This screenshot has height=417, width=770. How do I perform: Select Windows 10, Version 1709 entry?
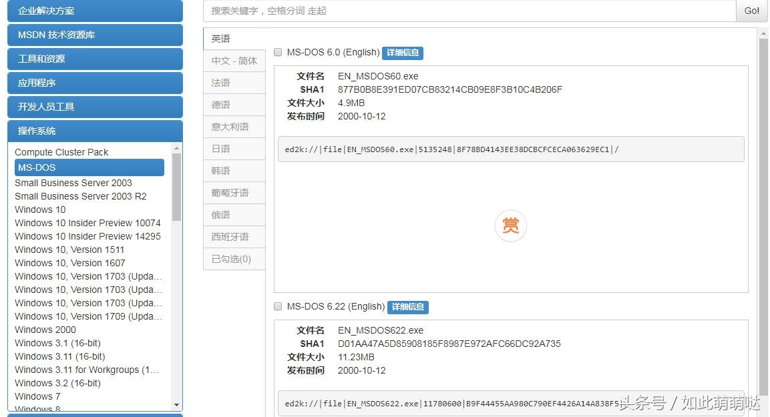pyautogui.click(x=88, y=316)
